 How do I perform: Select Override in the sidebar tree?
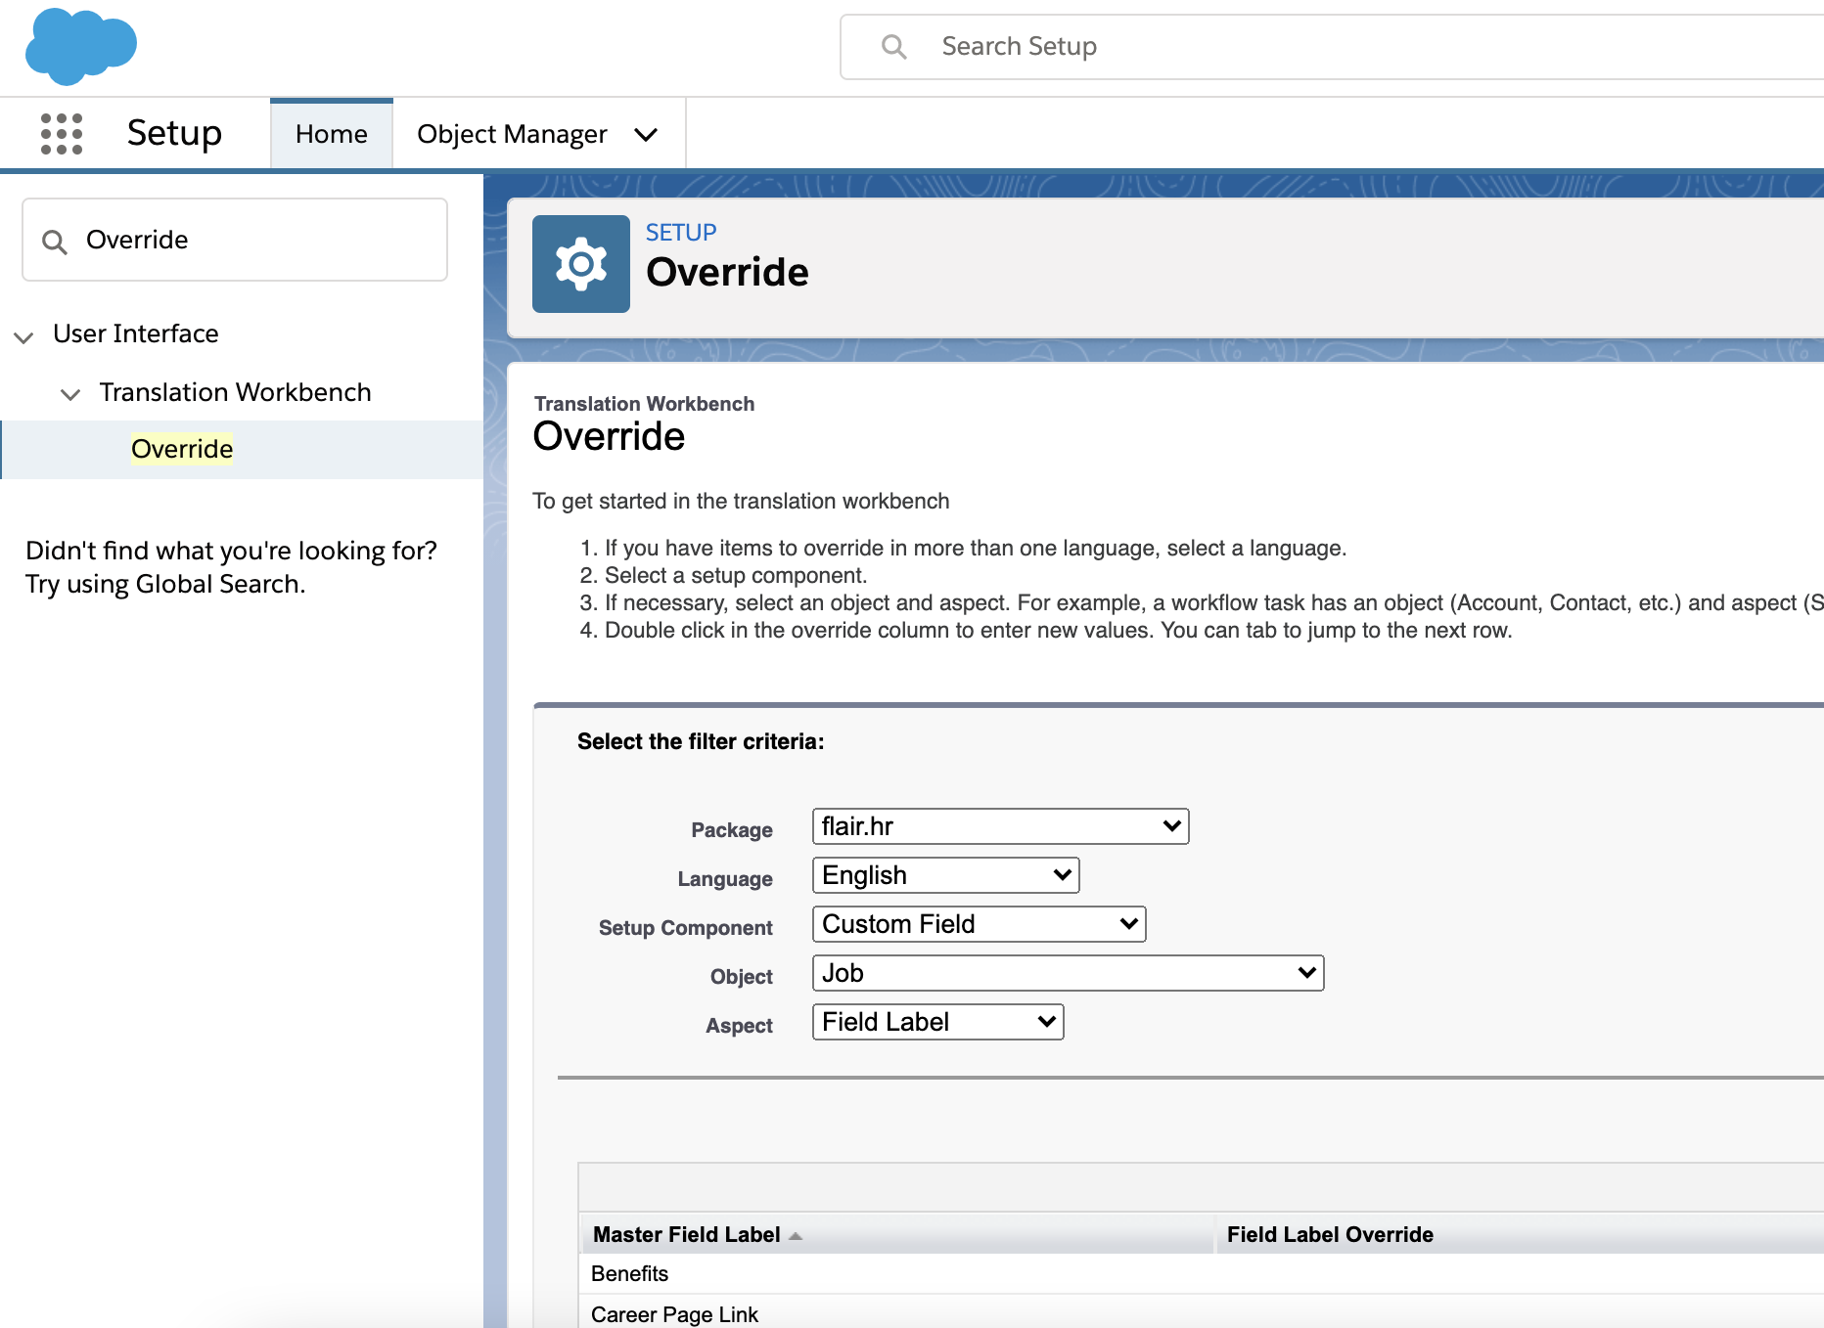[x=182, y=449]
